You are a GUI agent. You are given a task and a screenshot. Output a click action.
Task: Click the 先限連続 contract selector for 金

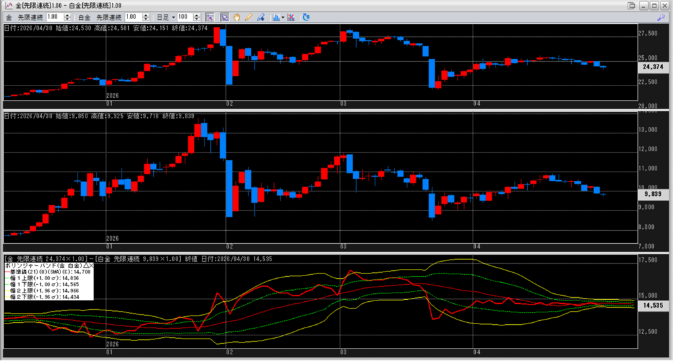[x=30, y=17]
